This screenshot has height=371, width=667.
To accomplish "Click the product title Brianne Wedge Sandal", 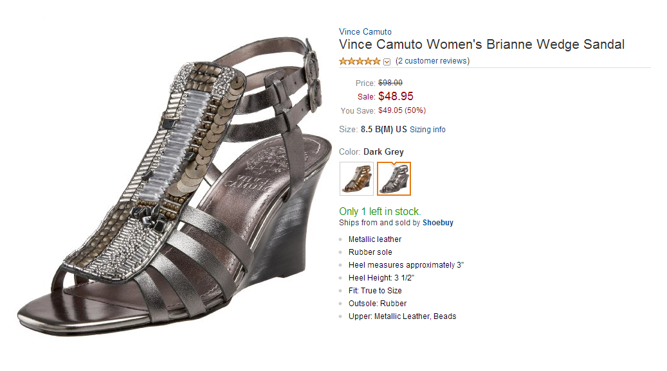I will click(x=482, y=45).
